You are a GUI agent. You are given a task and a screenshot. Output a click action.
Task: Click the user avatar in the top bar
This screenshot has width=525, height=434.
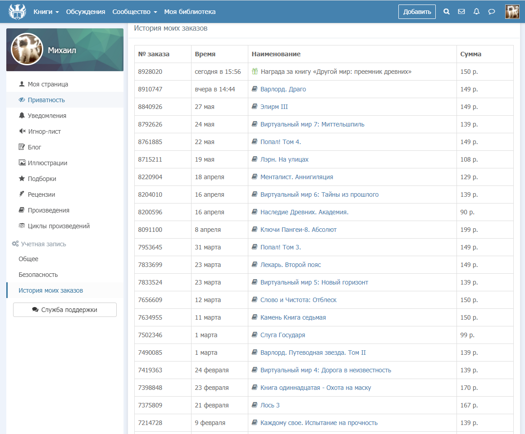click(512, 12)
